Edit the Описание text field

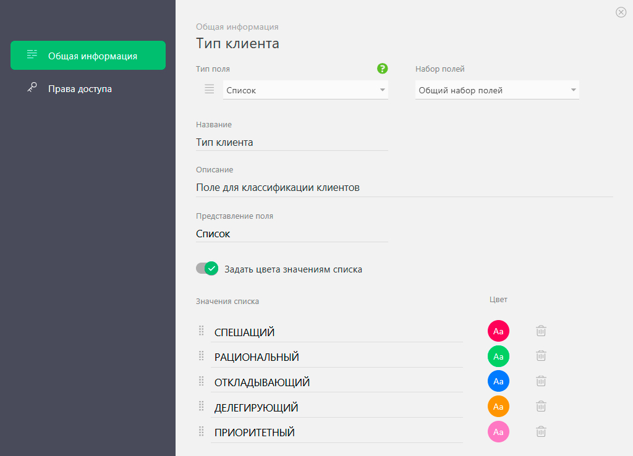(x=404, y=187)
